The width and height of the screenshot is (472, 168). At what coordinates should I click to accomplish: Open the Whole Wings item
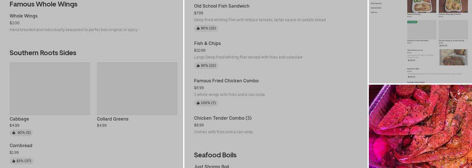24,16
